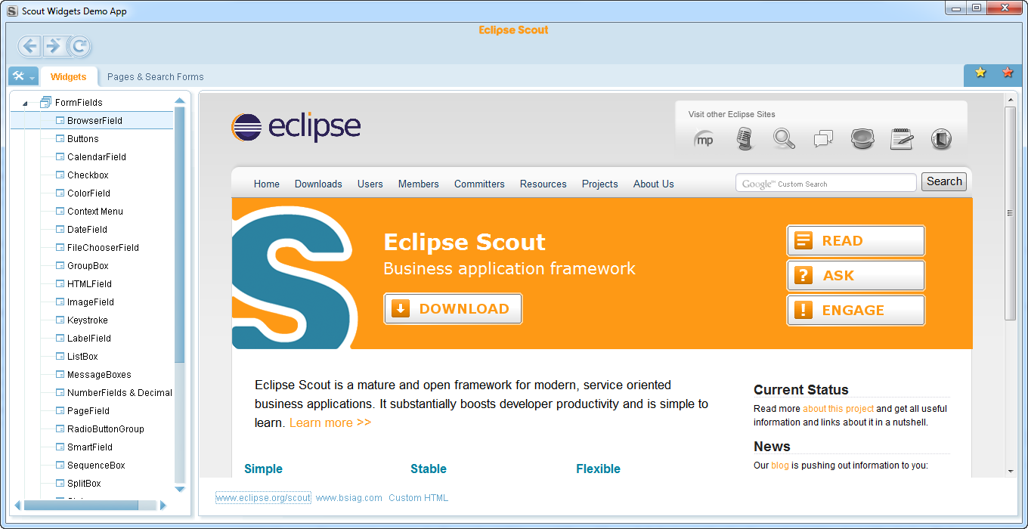This screenshot has height=529, width=1028.
Task: Open ColorField in the tree
Action: click(88, 193)
